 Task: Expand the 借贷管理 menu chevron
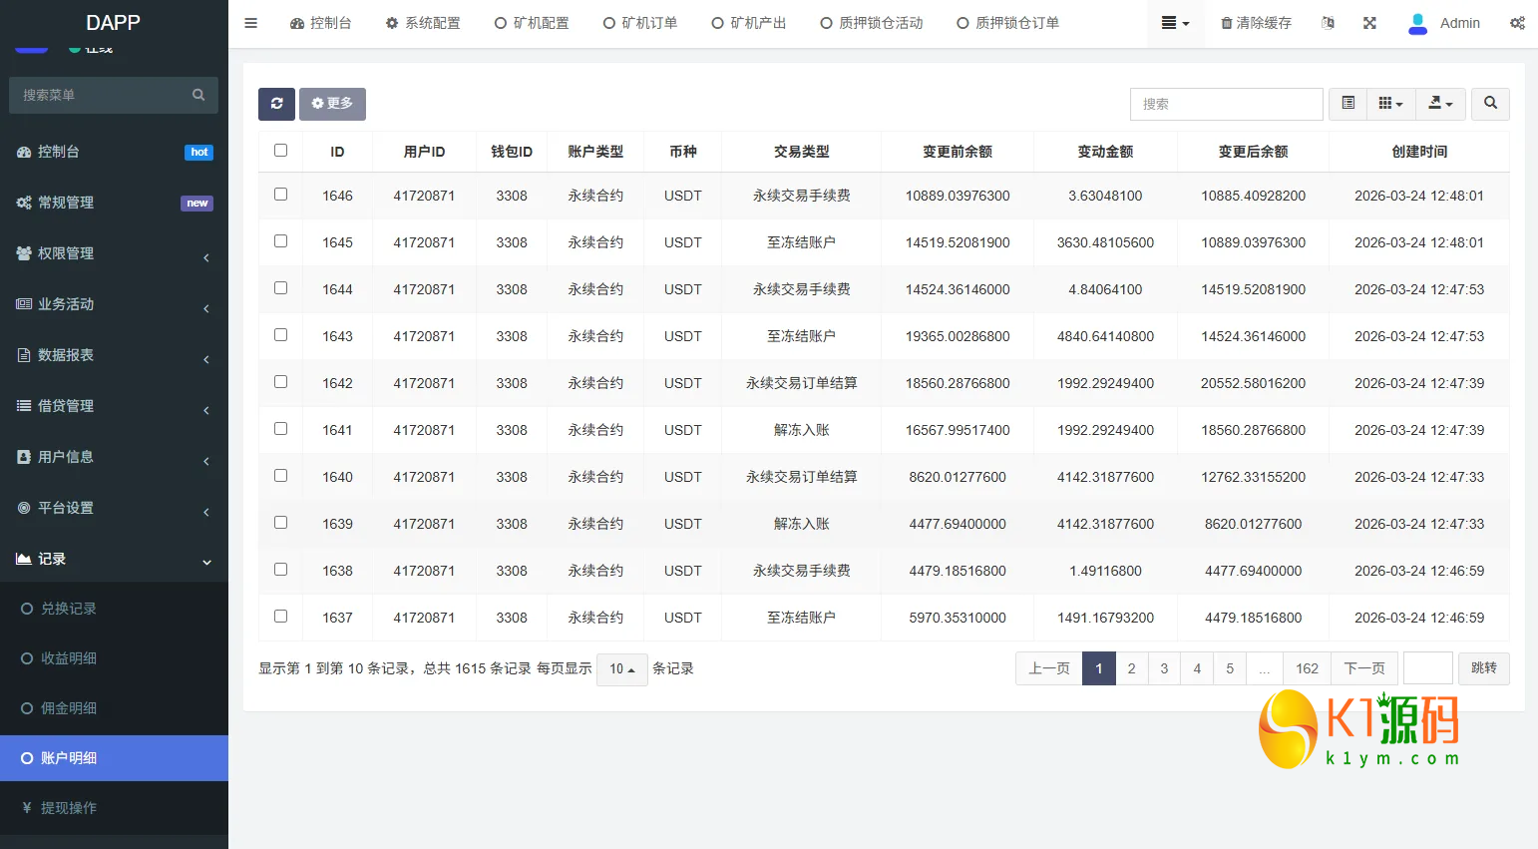coord(206,410)
